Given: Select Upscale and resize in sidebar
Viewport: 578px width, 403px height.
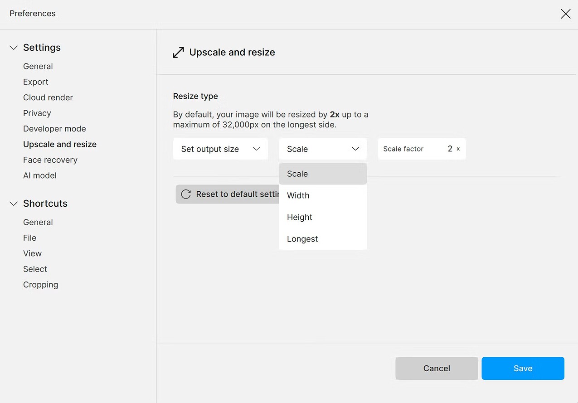Looking at the screenshot, I should 60,144.
